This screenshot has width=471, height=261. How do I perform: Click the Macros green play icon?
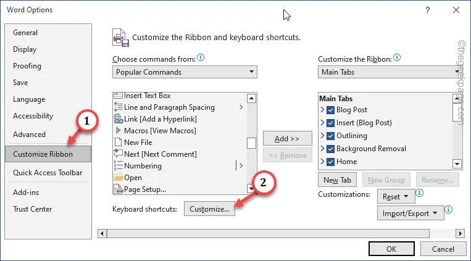click(118, 130)
